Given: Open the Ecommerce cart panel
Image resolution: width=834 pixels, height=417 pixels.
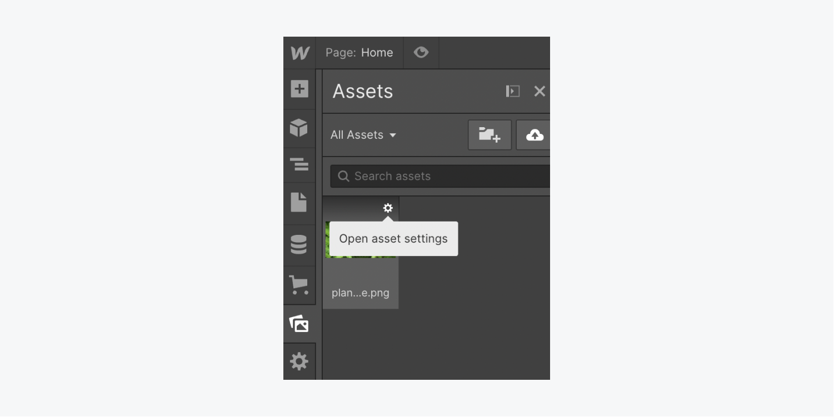Looking at the screenshot, I should 299,285.
